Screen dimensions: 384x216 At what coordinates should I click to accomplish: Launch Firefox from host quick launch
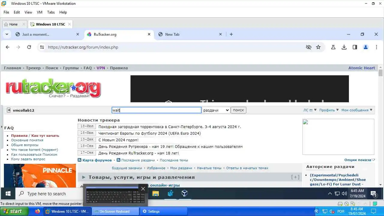tap(37, 211)
